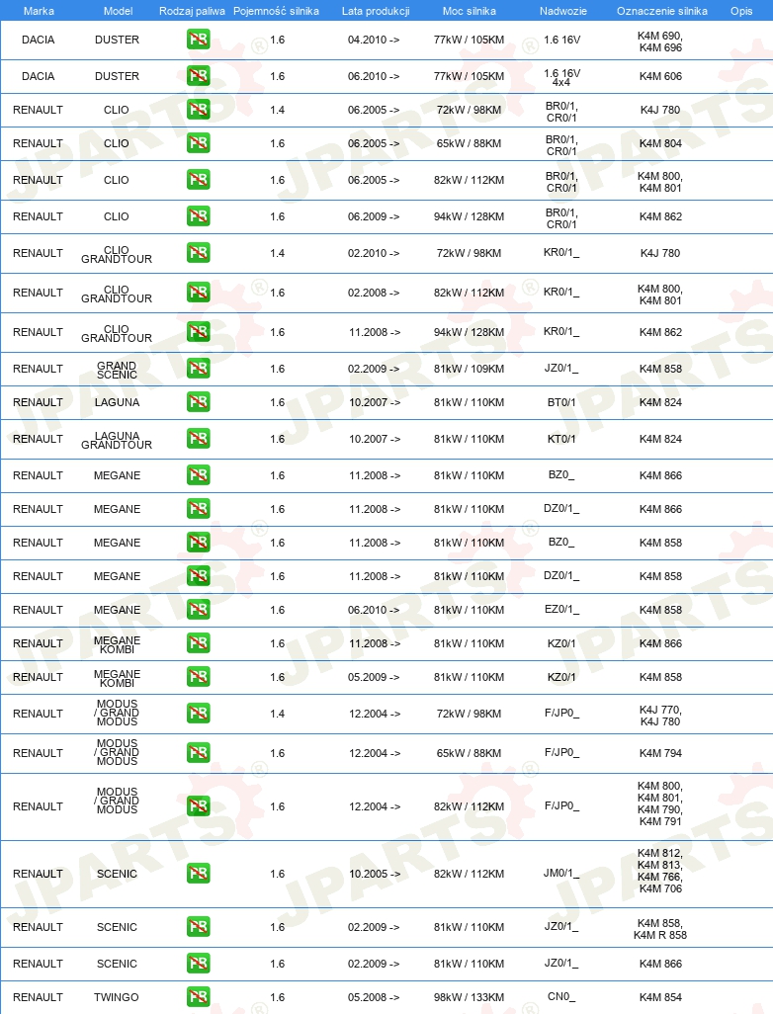773x1014 pixels.
Task: Click the fuel icon in the Modus 82kW row
Action: pos(198,807)
